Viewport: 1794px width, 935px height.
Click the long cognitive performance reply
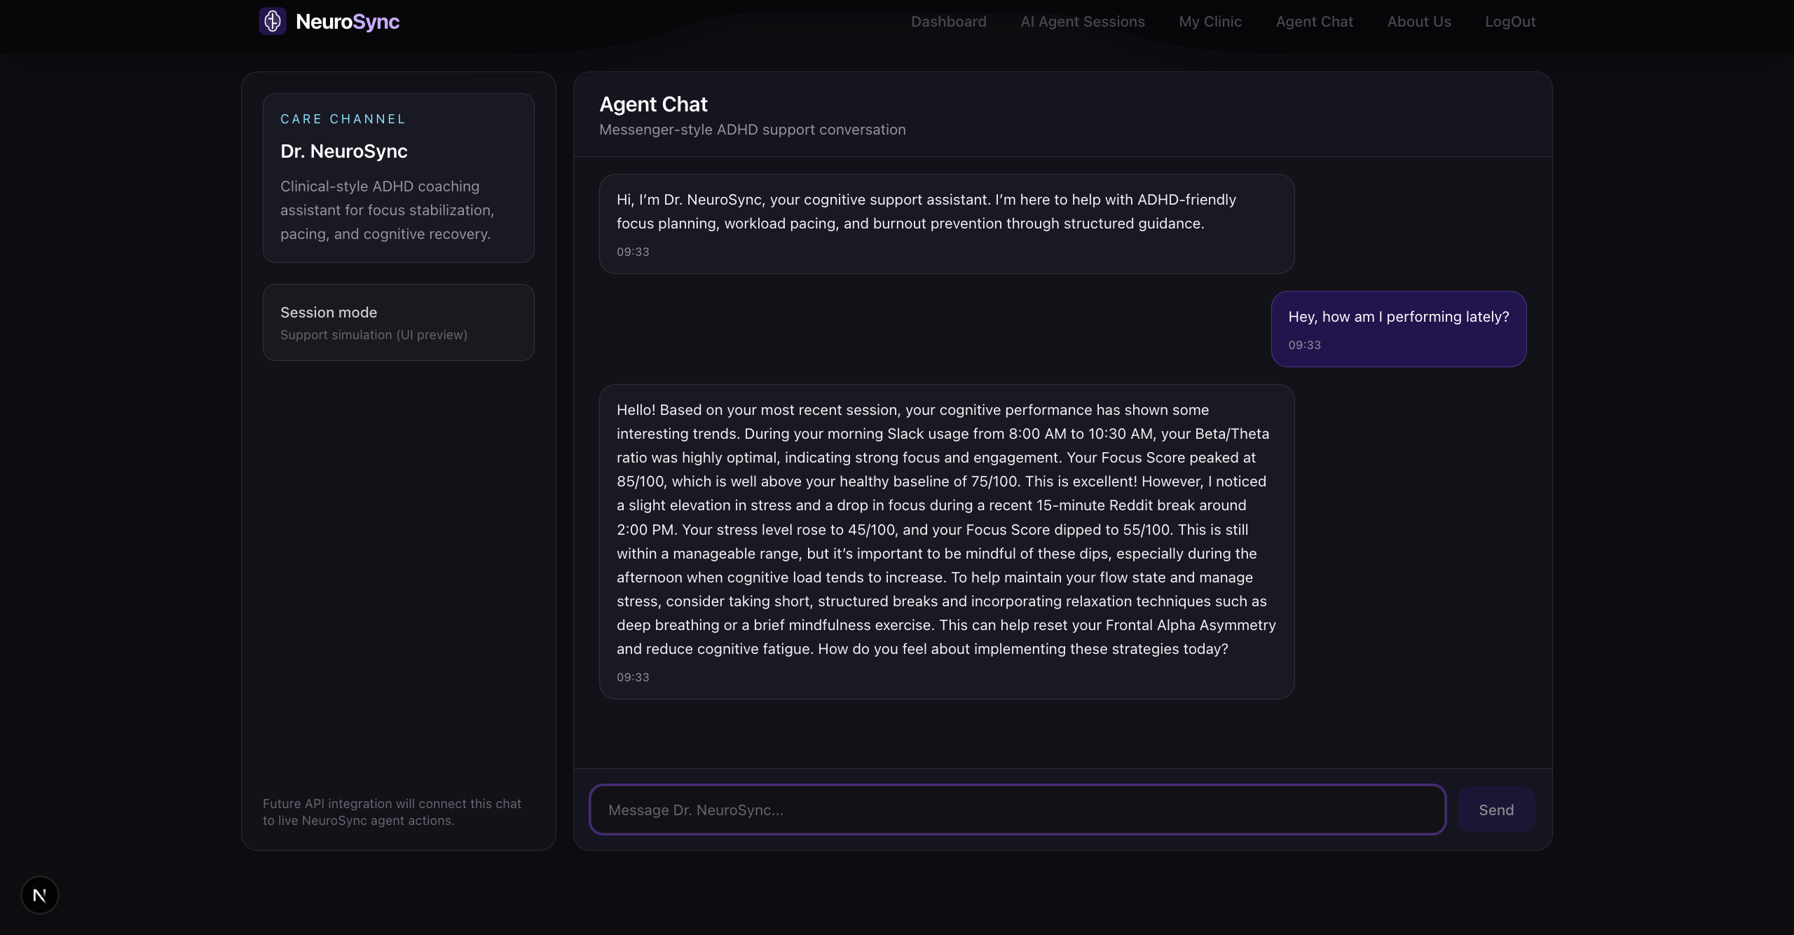click(x=946, y=541)
